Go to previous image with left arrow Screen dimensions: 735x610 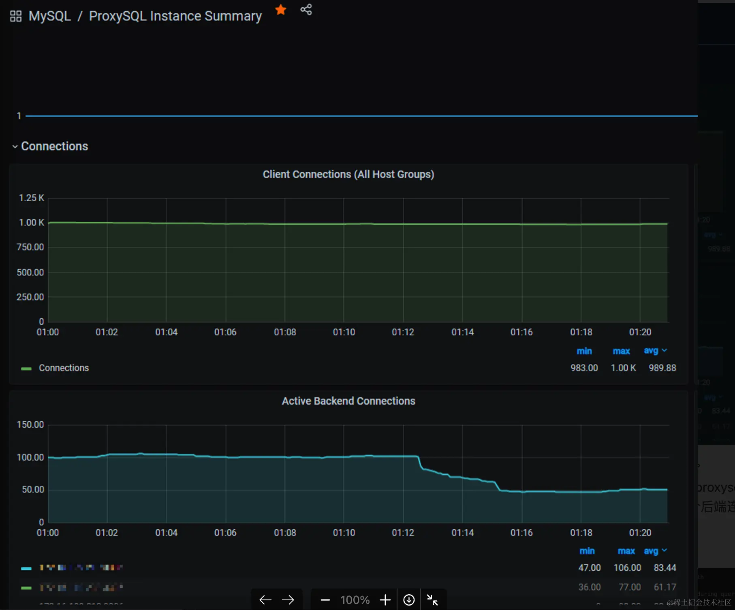(x=265, y=600)
